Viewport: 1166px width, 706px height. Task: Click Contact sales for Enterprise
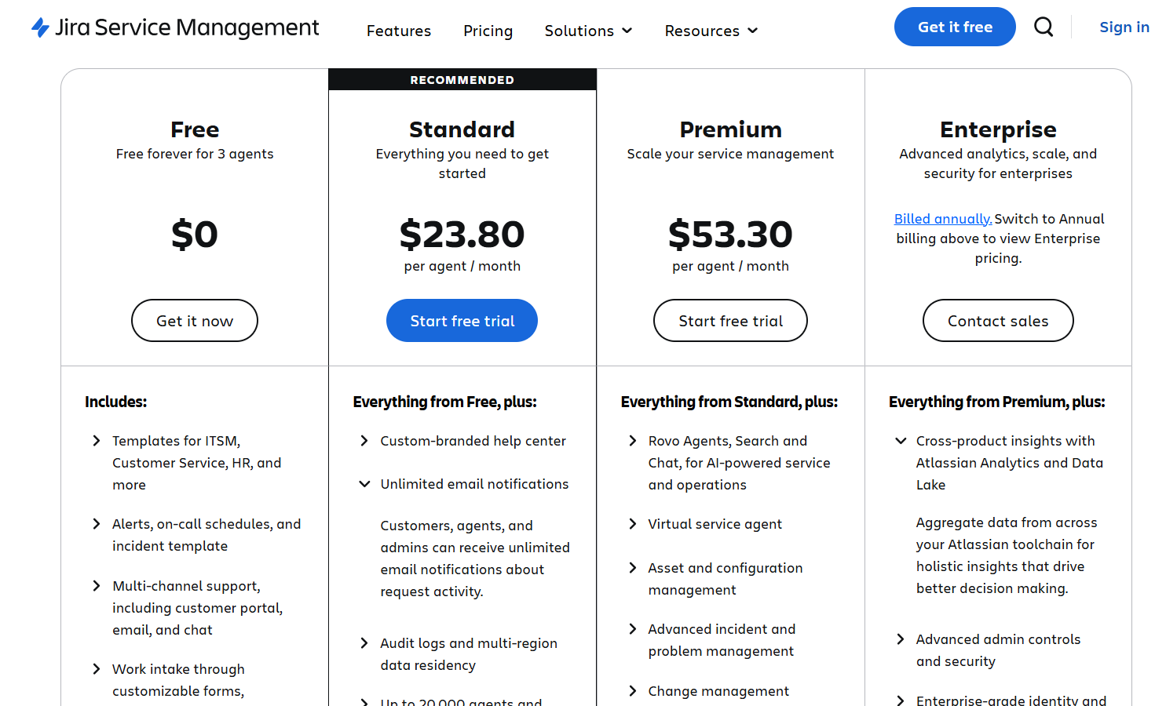point(997,321)
